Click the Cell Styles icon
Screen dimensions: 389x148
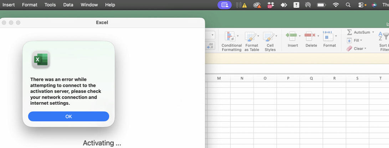pyautogui.click(x=269, y=36)
